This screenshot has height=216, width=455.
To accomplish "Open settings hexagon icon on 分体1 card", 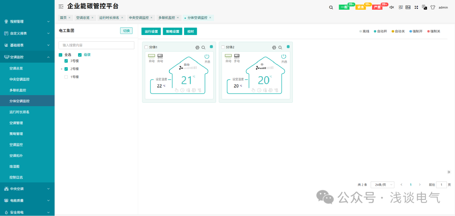I will tap(197, 48).
